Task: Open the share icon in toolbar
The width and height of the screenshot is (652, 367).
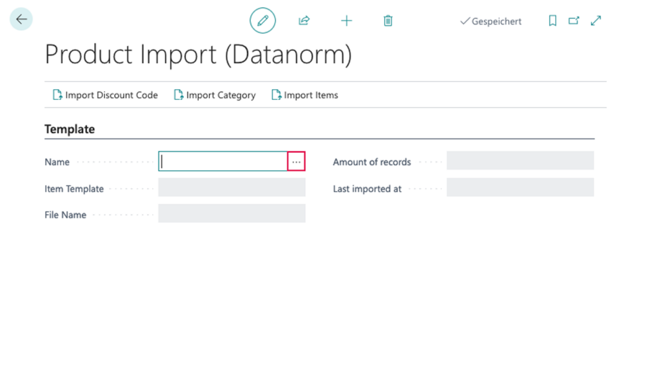Action: tap(304, 20)
